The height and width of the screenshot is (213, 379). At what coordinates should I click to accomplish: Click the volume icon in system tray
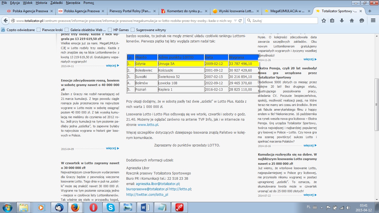[348, 207]
